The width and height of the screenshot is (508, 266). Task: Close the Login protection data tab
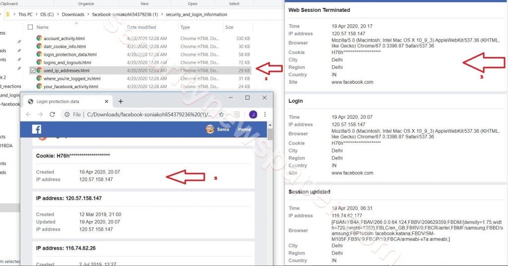[106, 102]
